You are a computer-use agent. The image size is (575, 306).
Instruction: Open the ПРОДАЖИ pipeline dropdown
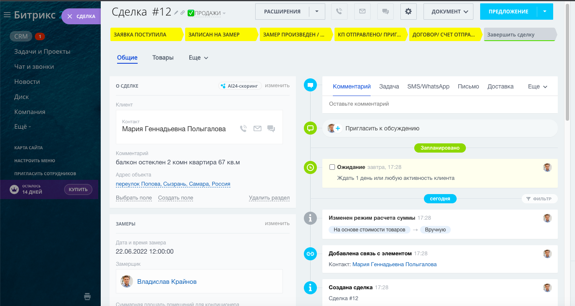click(x=208, y=13)
